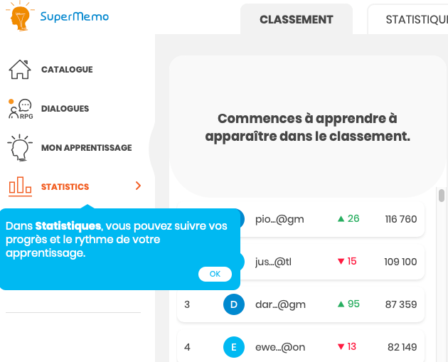
Task: Click the red down arrow beside 15
Action: point(341,262)
